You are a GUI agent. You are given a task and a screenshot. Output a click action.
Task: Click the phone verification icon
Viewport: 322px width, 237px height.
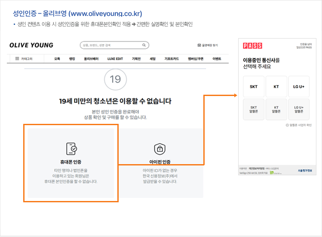point(71,149)
